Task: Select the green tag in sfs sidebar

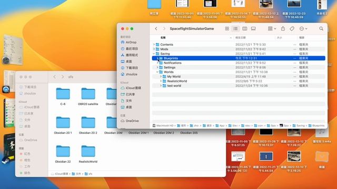Action: click(x=25, y=173)
